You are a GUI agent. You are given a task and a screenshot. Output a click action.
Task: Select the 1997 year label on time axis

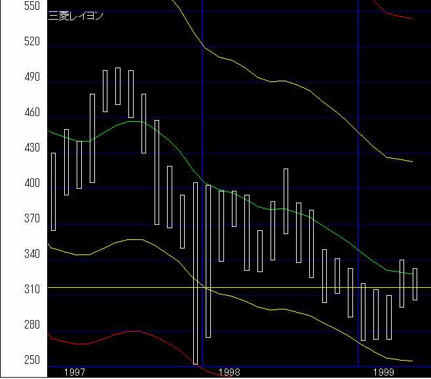[75, 372]
